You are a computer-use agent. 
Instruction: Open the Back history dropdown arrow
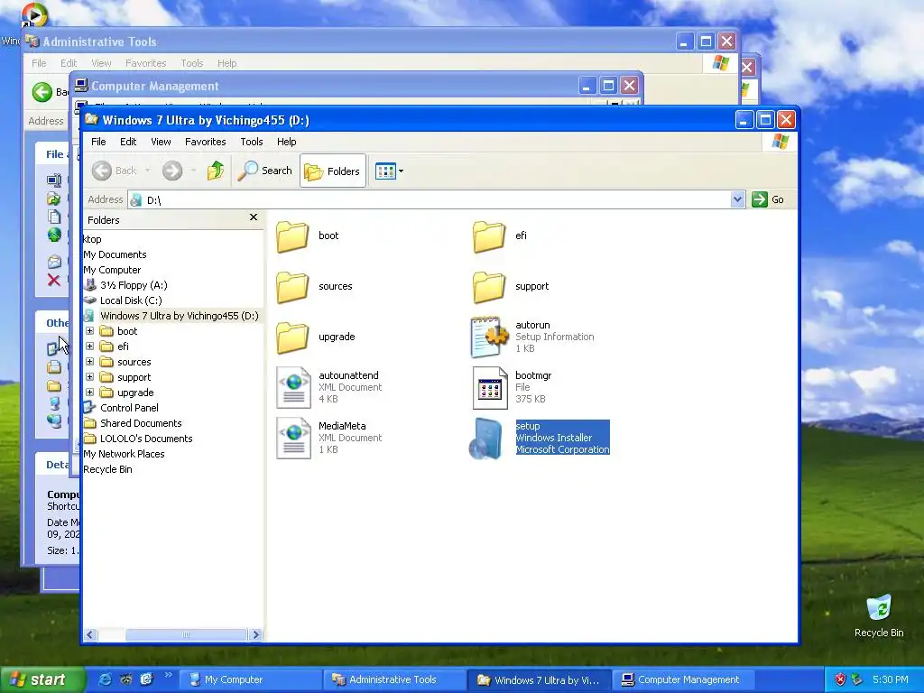point(147,171)
